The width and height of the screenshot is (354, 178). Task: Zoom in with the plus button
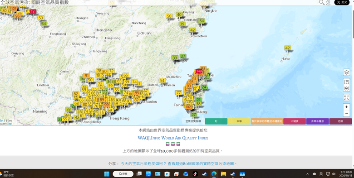(347, 107)
